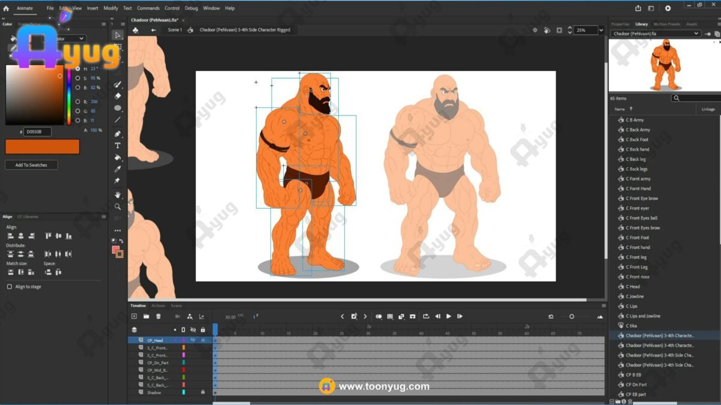Switch to the Properties panel tab
This screenshot has width=721, height=405.
pyautogui.click(x=620, y=24)
